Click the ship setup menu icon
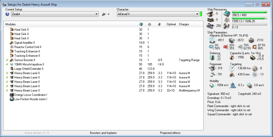273x137 pixels. (x=104, y=14)
